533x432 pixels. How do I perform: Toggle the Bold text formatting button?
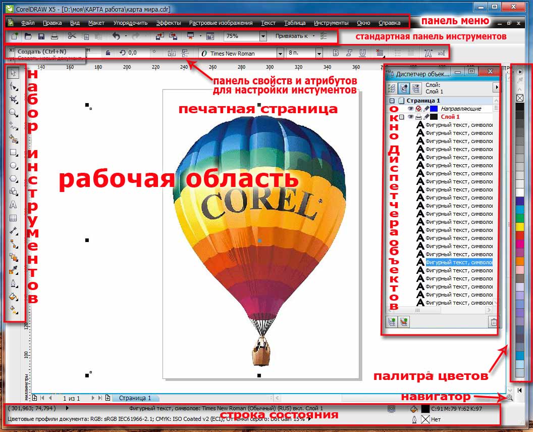336,53
